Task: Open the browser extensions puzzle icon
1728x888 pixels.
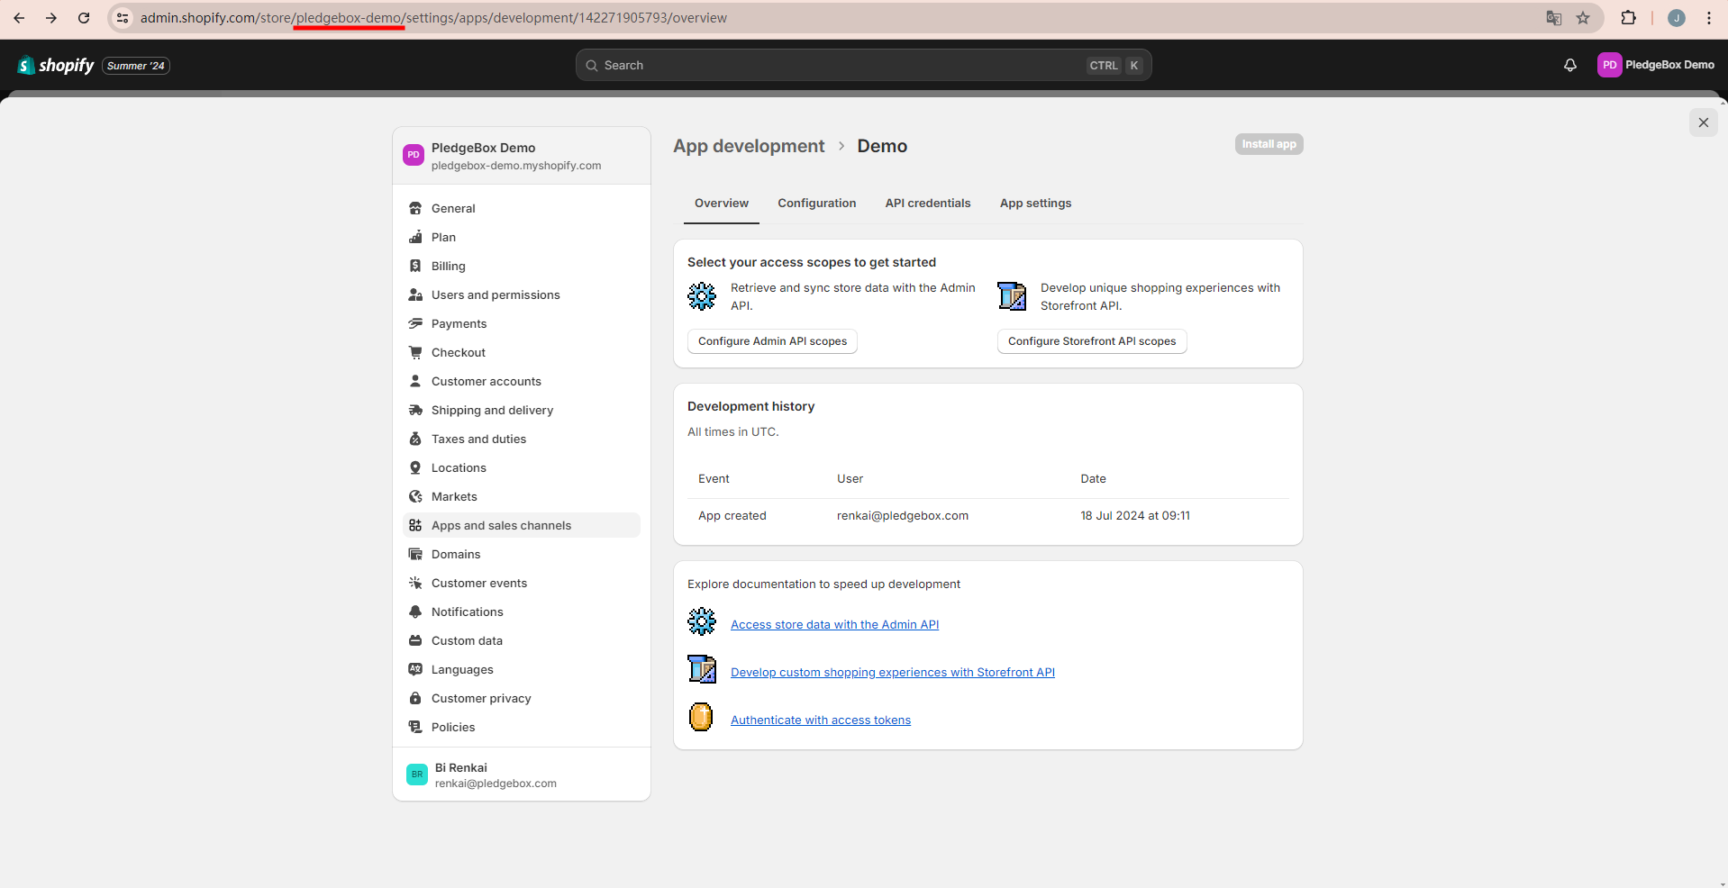Action: pos(1629,18)
